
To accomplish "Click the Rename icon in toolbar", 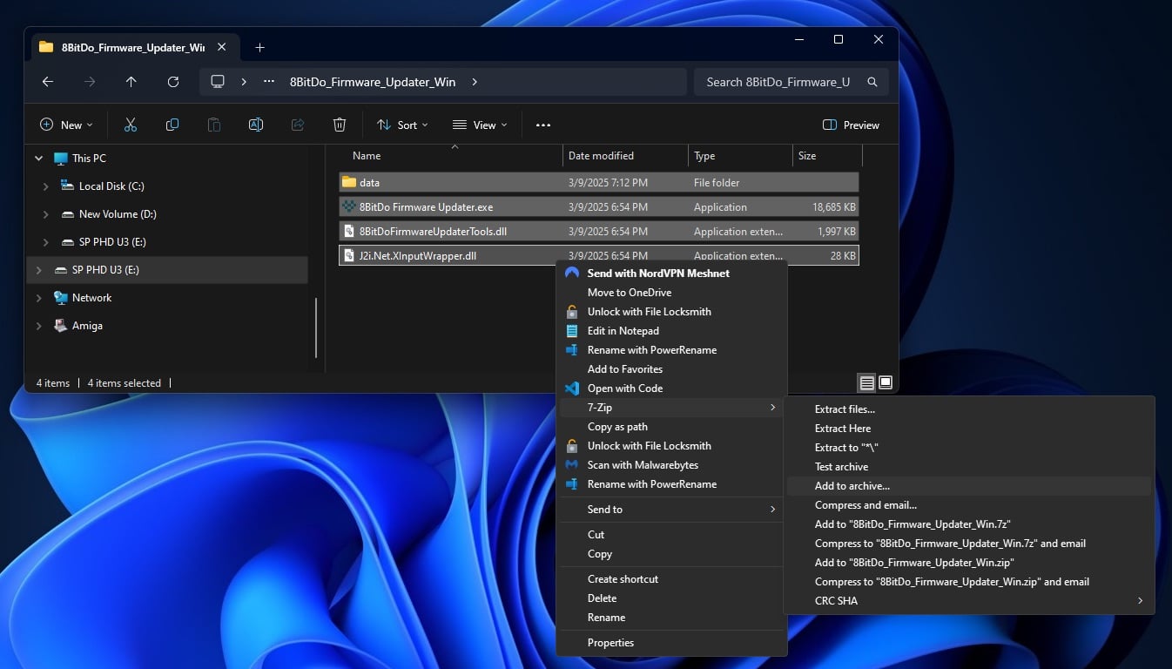I will 256,125.
